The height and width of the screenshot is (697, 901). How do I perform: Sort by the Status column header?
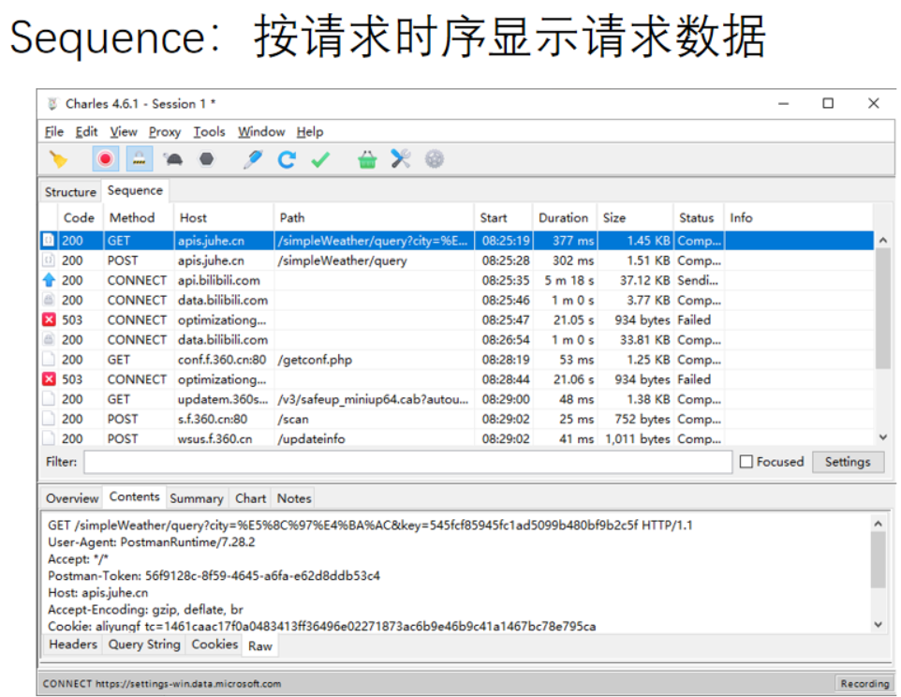tap(697, 217)
